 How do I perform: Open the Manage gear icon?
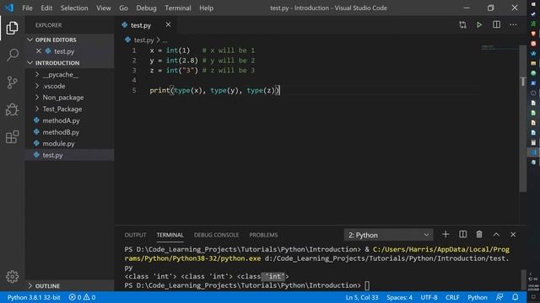[x=12, y=276]
